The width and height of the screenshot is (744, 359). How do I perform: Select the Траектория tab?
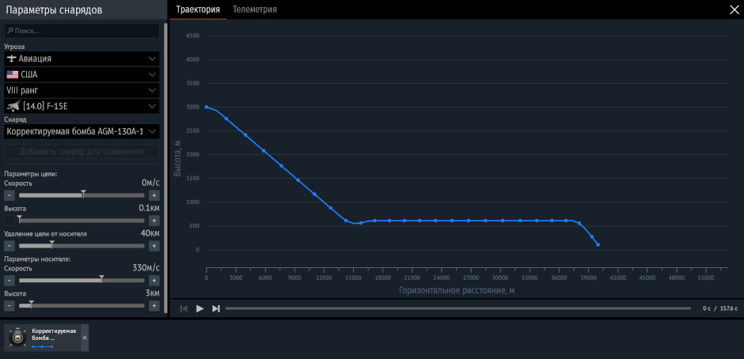click(198, 9)
